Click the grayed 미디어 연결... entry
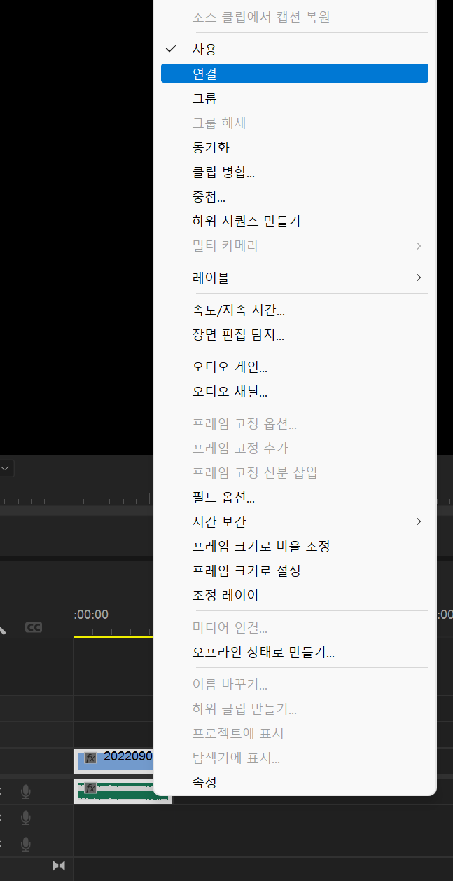This screenshot has height=881, width=453. click(294, 628)
